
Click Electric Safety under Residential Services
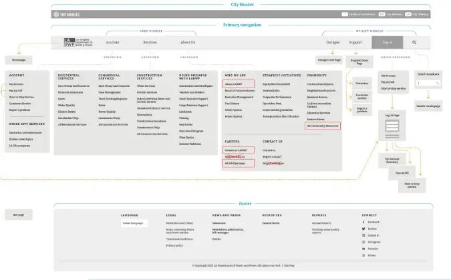(67, 112)
